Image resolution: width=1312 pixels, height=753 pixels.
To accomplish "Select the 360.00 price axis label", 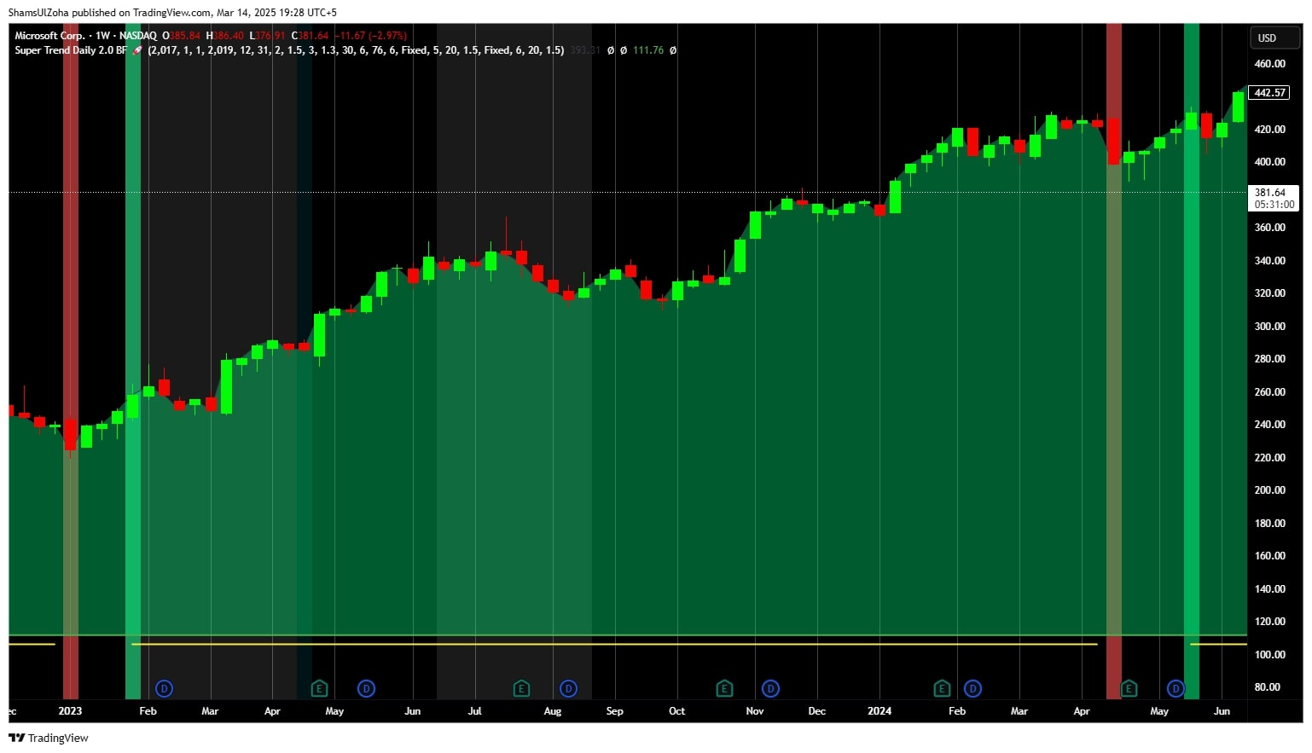I will 1269,228.
